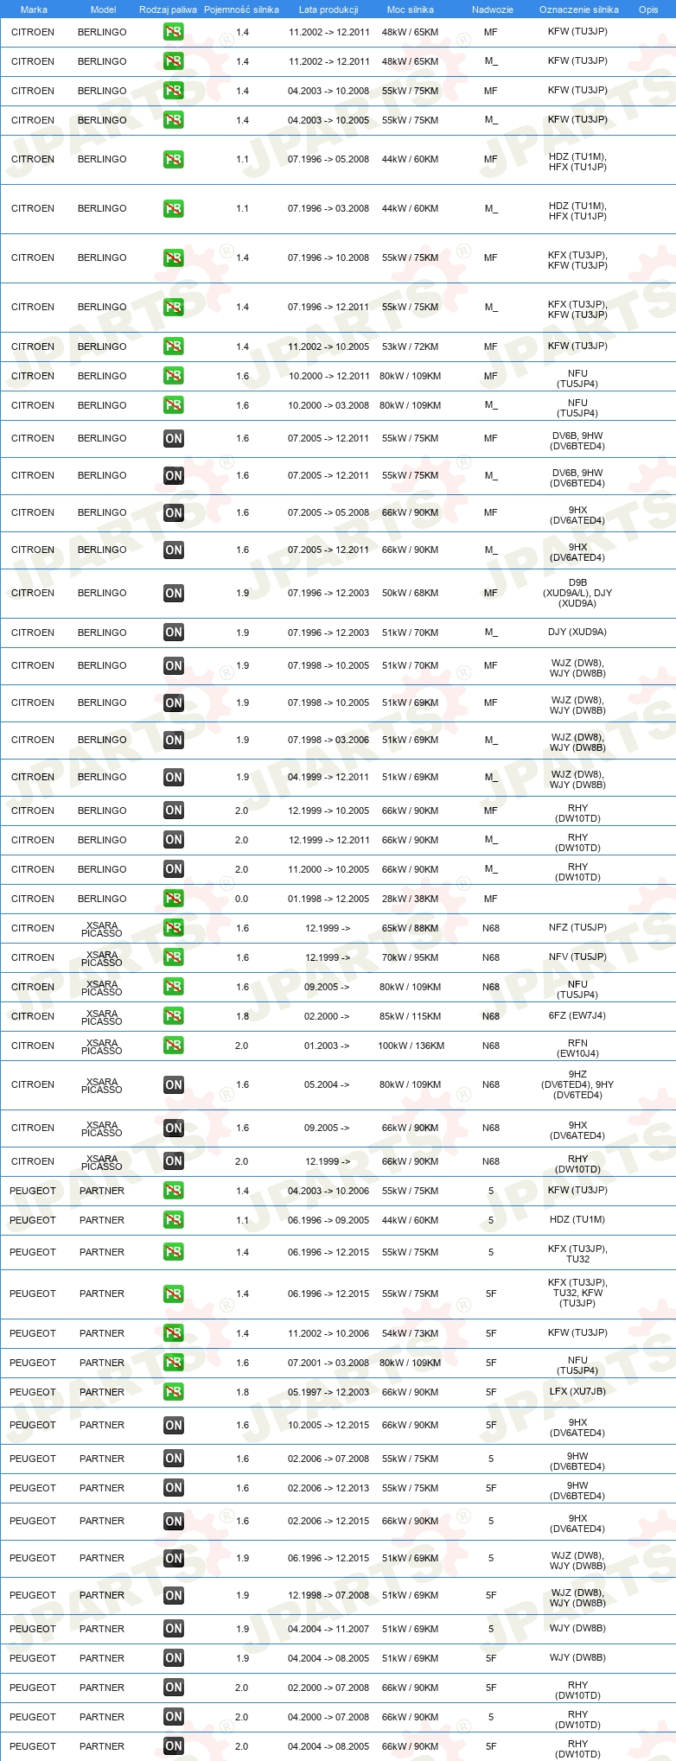The width and height of the screenshot is (676, 1761).
Task: Select engine code cell NFZ (TU5JP)
Action: 577,927
